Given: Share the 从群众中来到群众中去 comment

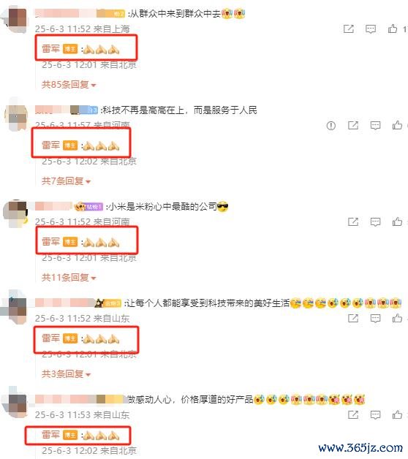Looking at the screenshot, I should [349, 29].
